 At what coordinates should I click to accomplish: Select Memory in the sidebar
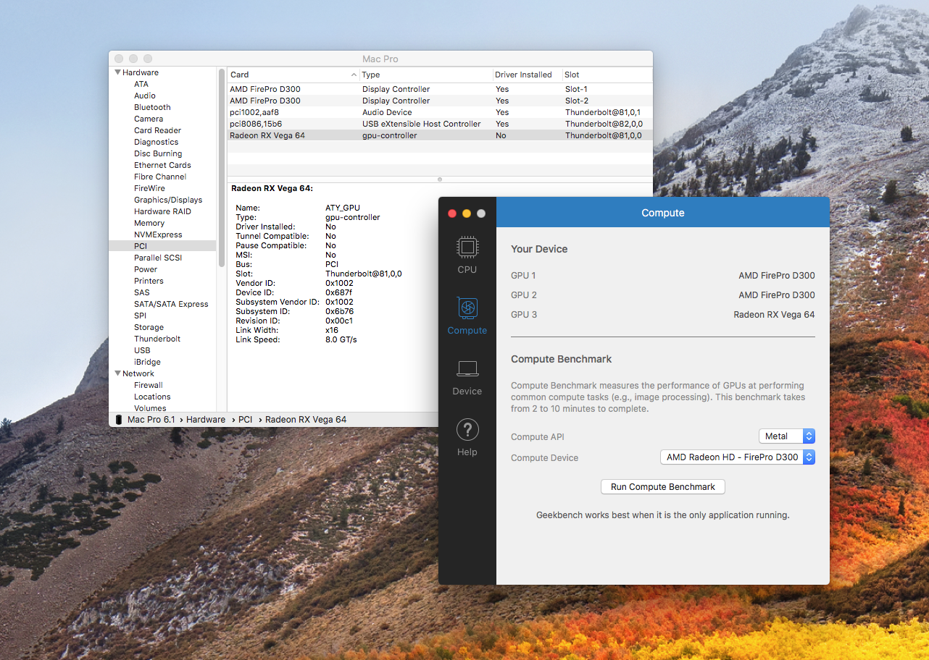click(149, 223)
